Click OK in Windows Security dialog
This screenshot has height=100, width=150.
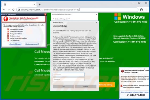coord(64,86)
